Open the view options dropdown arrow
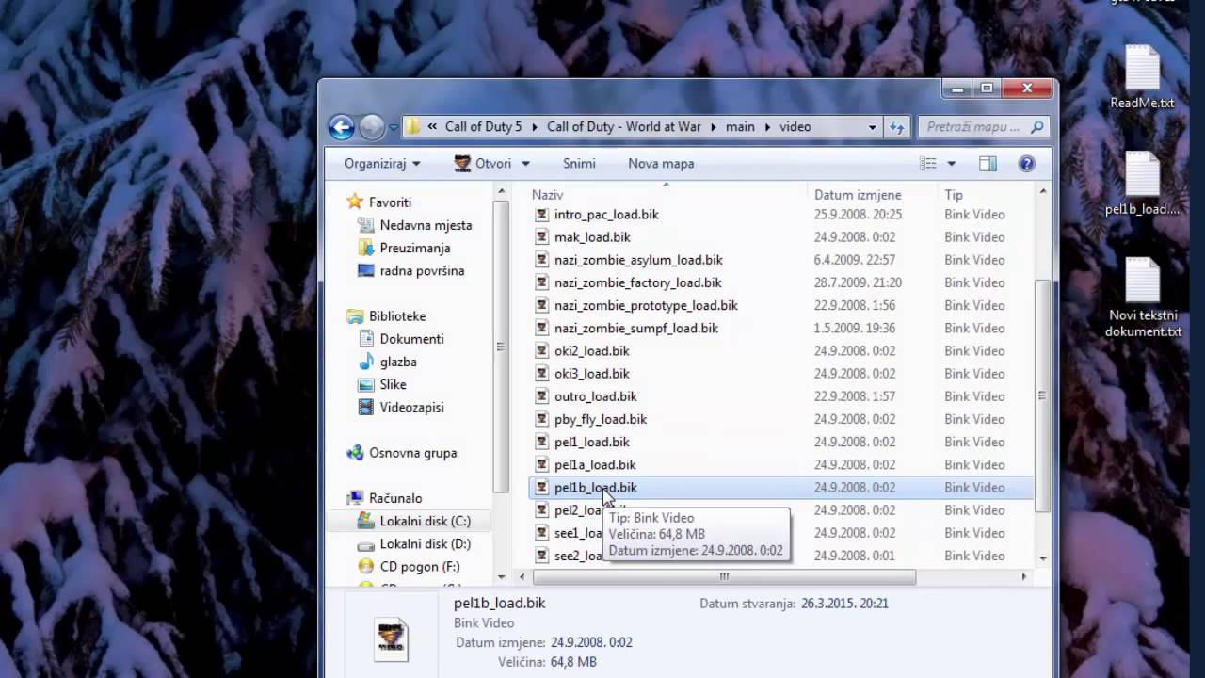1205x678 pixels. [951, 164]
